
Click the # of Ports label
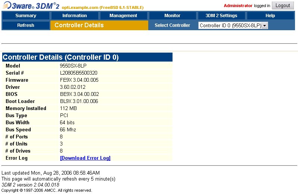coord(16,137)
